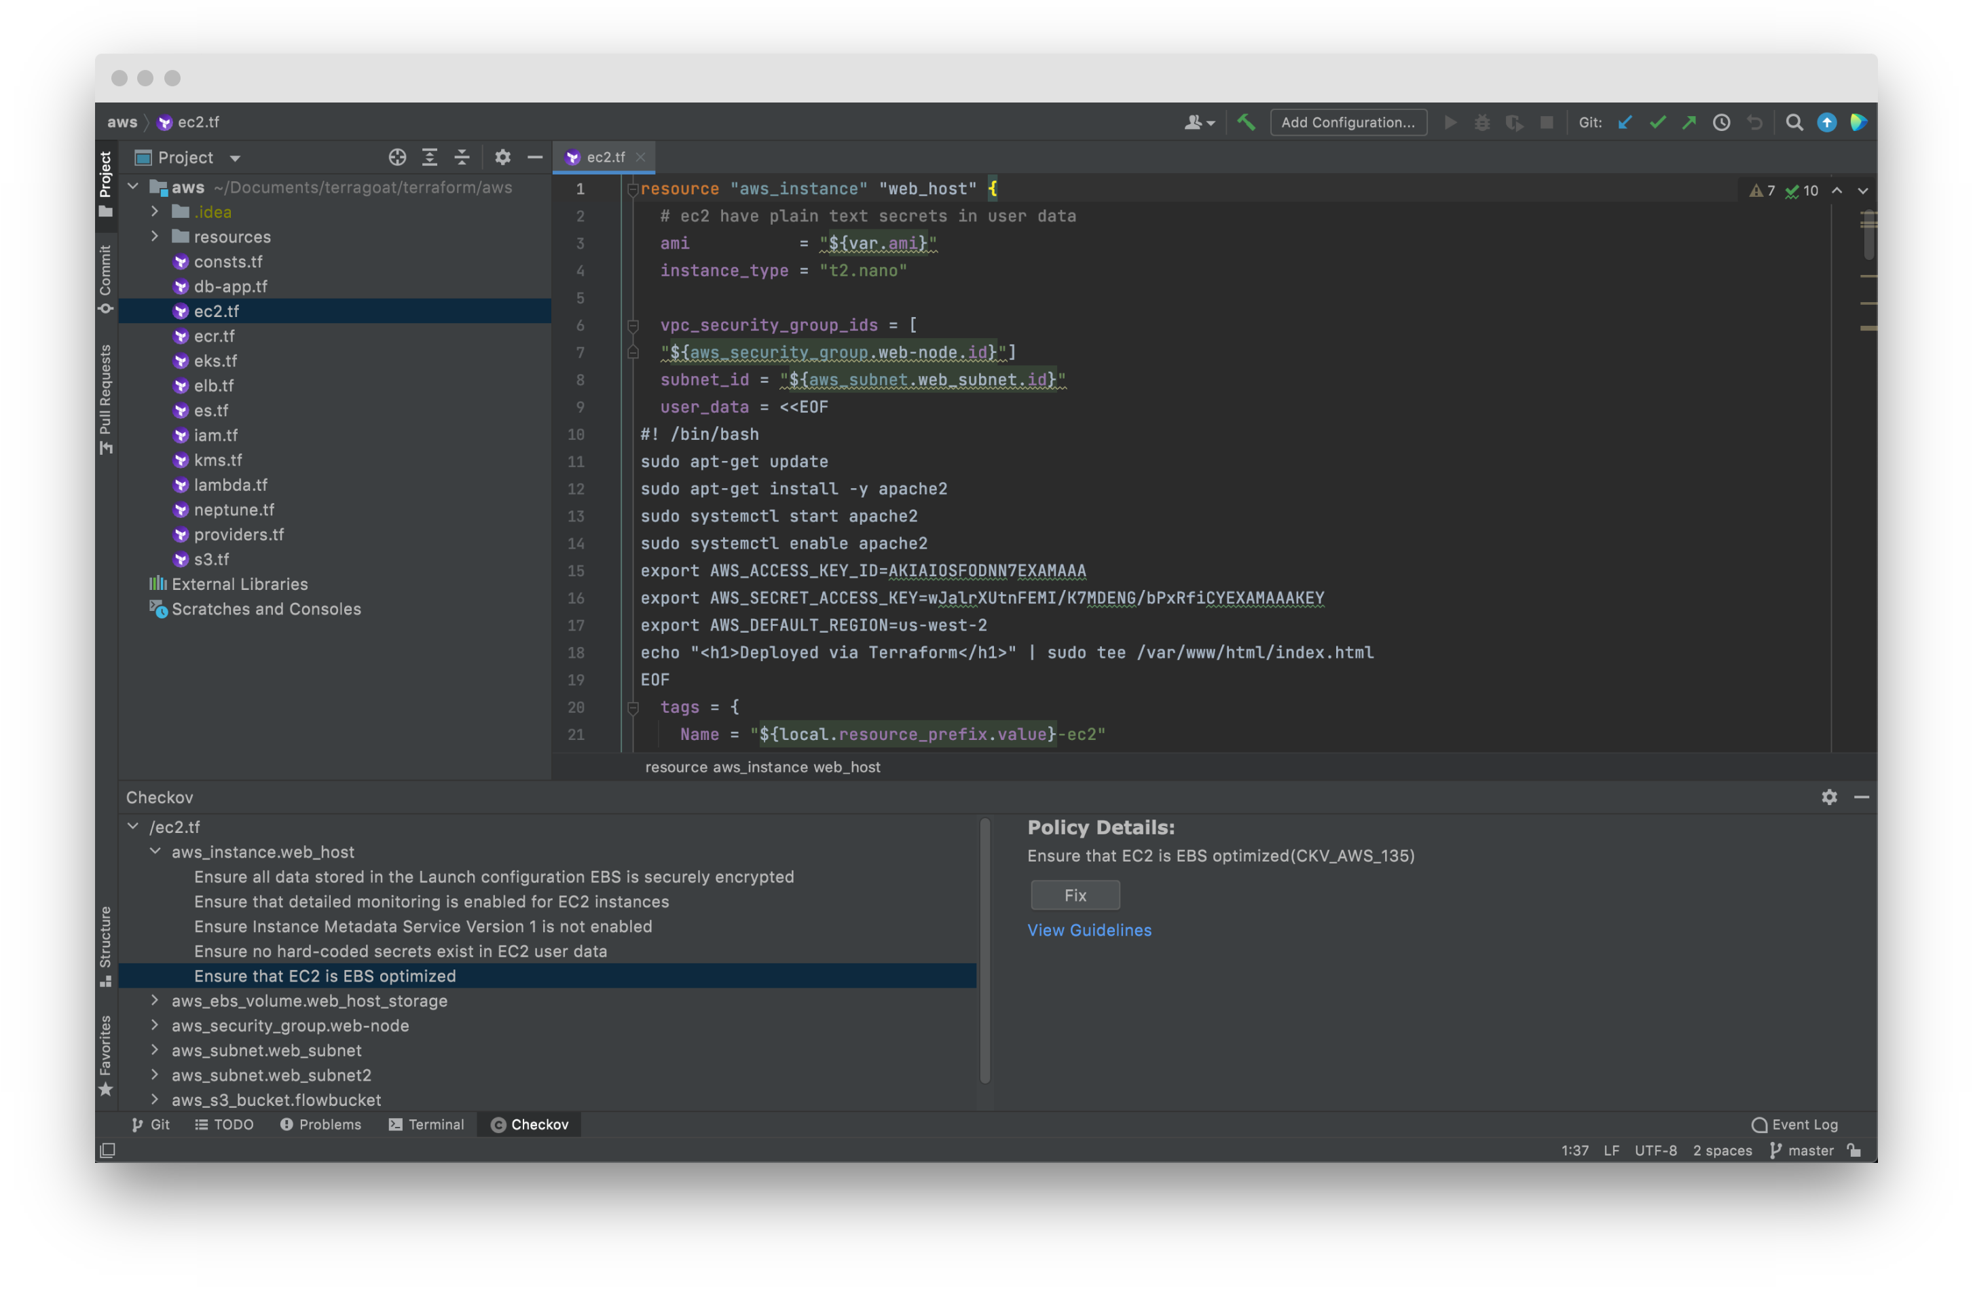
Task: Expand aws_ebs_volume.web_host_storage node
Action: 155,1001
